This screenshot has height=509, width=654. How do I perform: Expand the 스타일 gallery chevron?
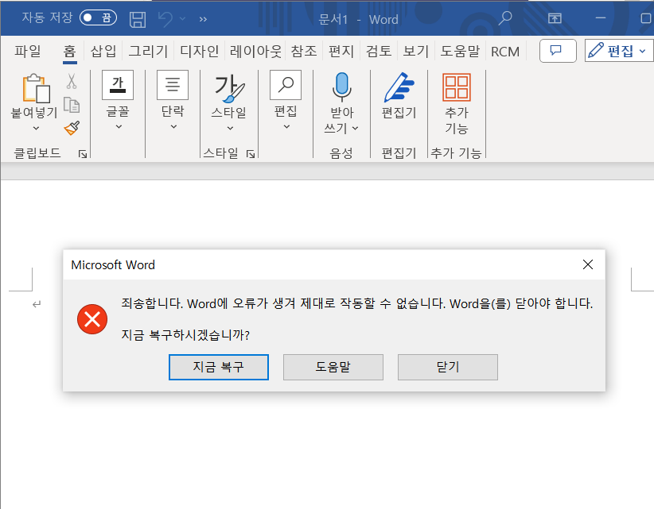point(230,128)
